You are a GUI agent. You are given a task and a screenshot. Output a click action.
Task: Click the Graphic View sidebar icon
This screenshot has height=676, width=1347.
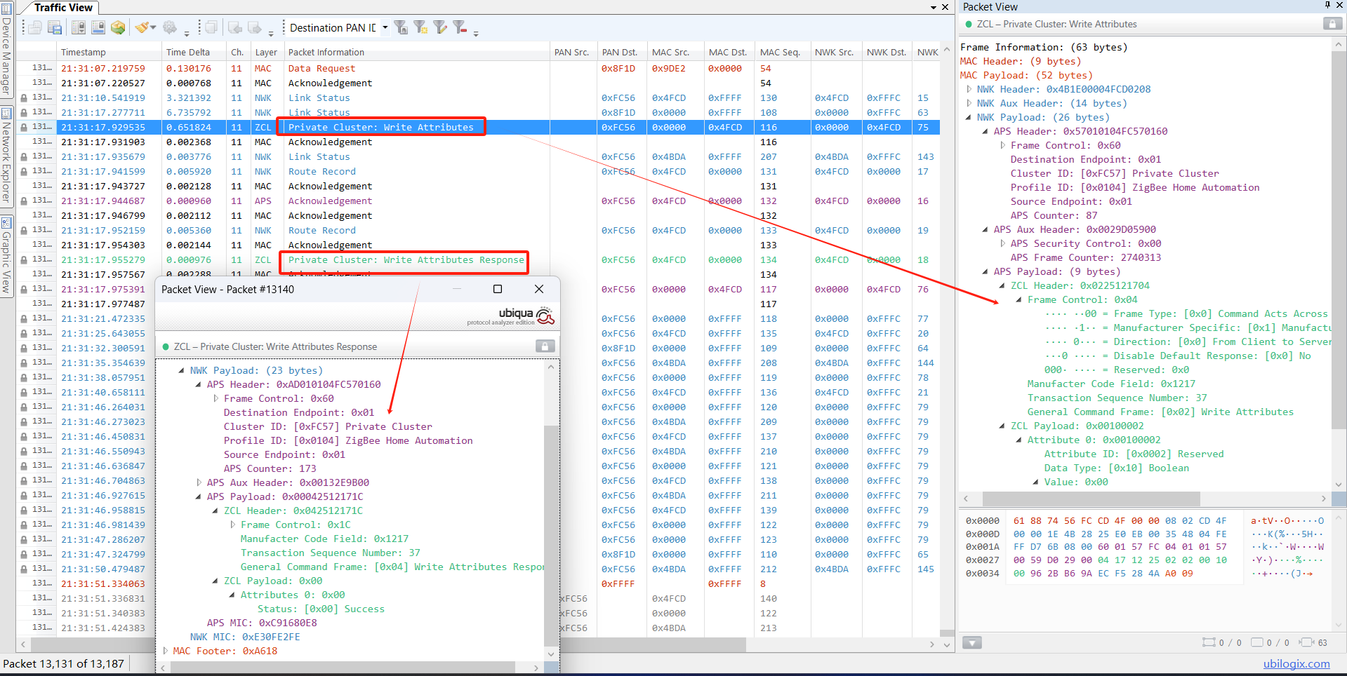6,223
